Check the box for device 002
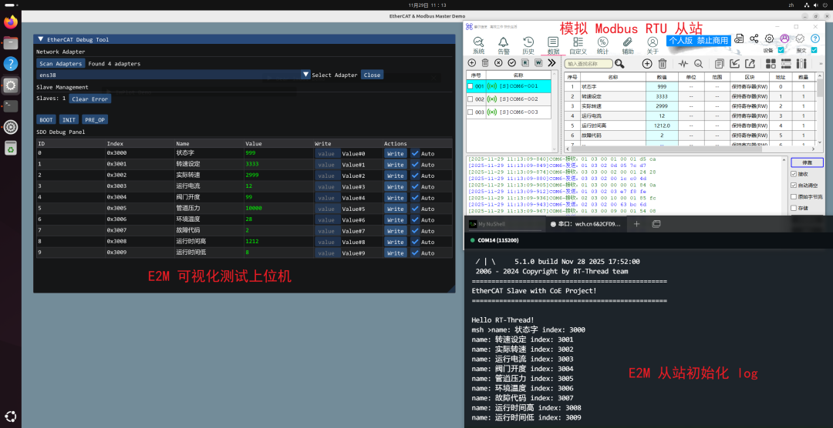Screen dimensions: 833x428 (470, 99)
